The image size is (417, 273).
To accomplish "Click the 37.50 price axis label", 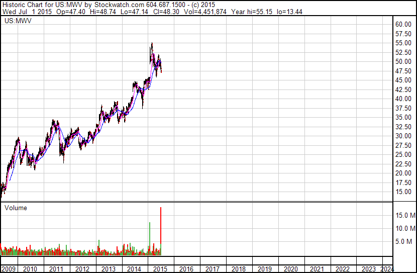I will tap(403, 108).
